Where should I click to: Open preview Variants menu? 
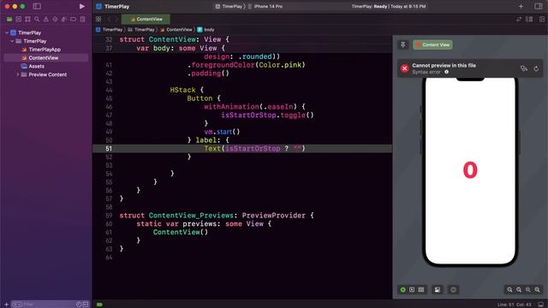click(421, 289)
